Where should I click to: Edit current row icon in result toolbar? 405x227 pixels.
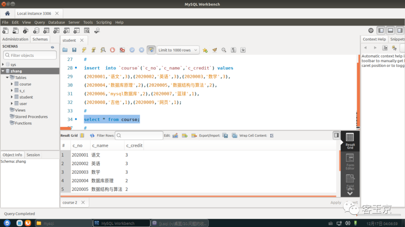[175, 135]
